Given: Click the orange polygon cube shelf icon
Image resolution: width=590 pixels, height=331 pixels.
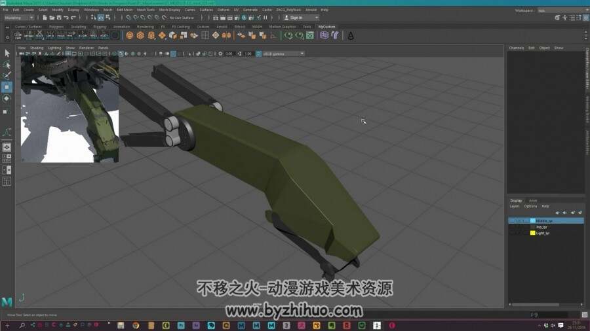Looking at the screenshot, I should [x=140, y=36].
